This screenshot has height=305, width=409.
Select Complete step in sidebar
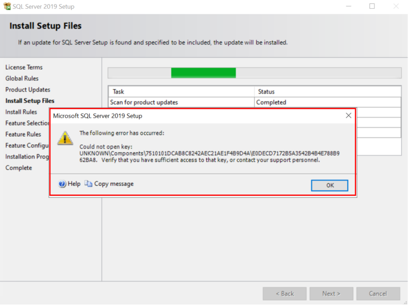coord(19,168)
